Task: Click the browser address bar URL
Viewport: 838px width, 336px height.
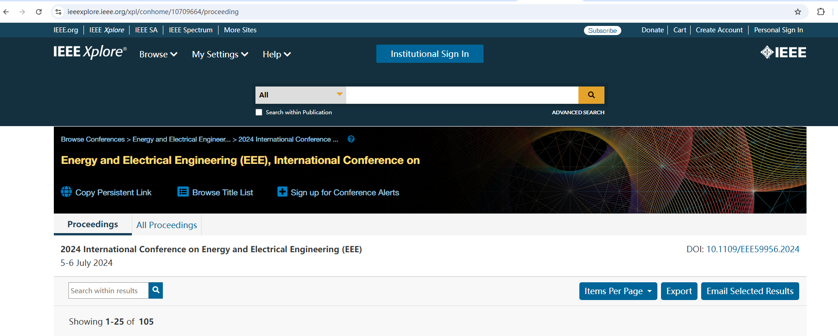Action: click(153, 12)
